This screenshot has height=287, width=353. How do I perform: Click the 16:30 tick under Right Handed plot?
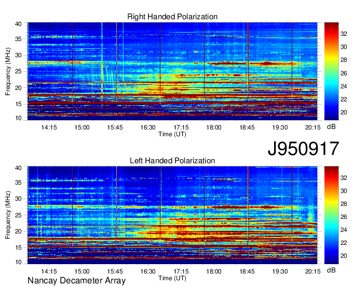click(x=148, y=127)
